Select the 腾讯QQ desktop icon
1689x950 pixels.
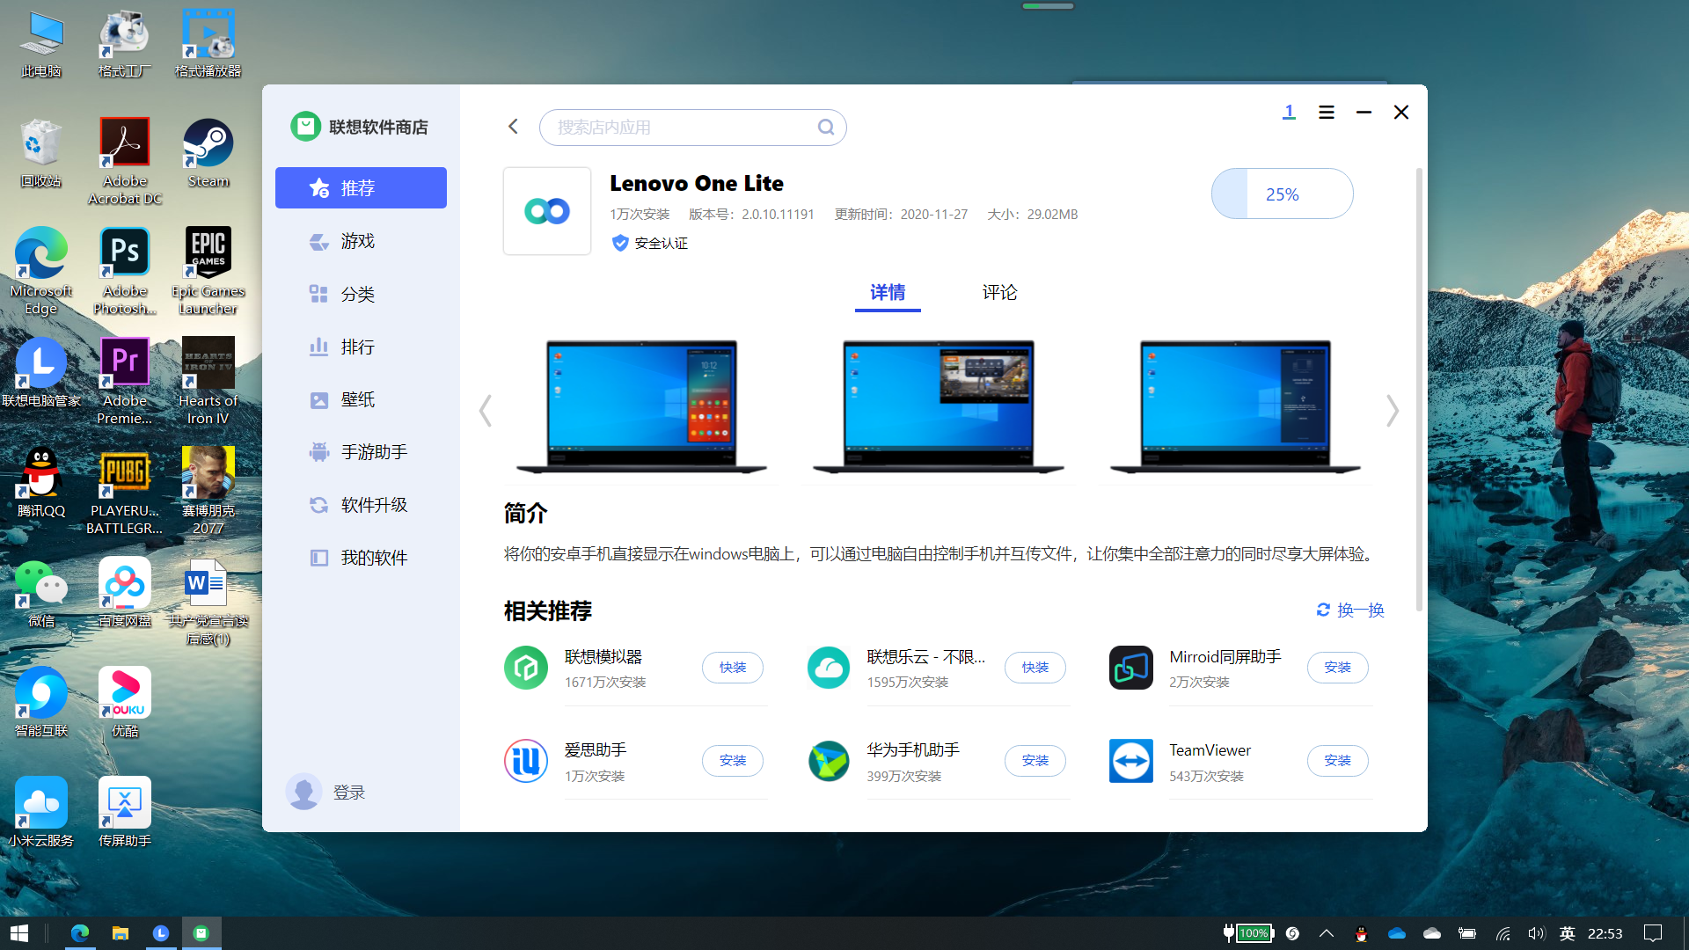point(41,483)
